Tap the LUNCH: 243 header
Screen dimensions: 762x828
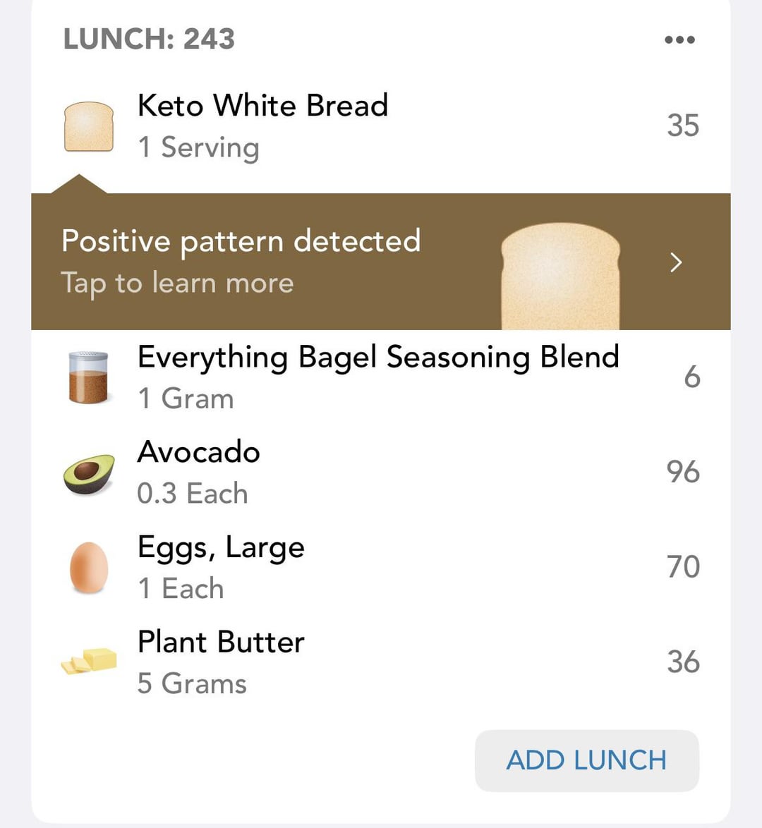click(x=149, y=39)
